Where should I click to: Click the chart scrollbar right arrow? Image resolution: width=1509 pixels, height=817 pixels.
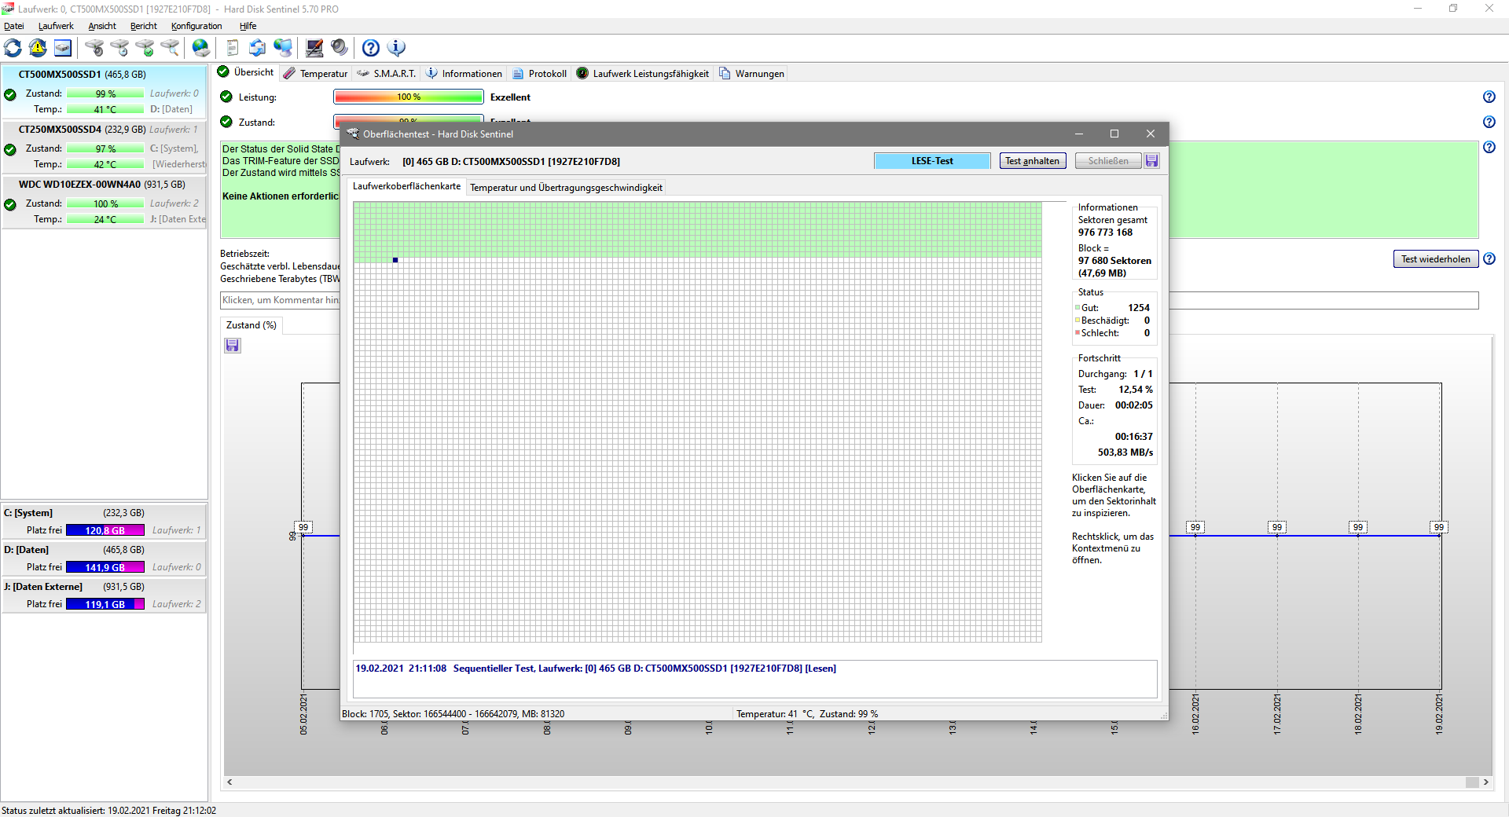(1486, 782)
